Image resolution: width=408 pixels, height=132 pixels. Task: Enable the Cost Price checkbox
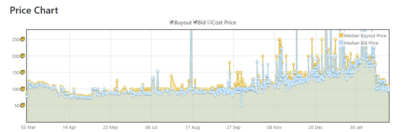209,22
